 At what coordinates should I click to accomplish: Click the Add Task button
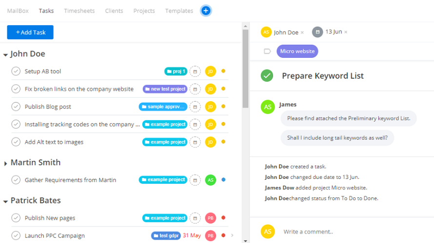(30, 32)
